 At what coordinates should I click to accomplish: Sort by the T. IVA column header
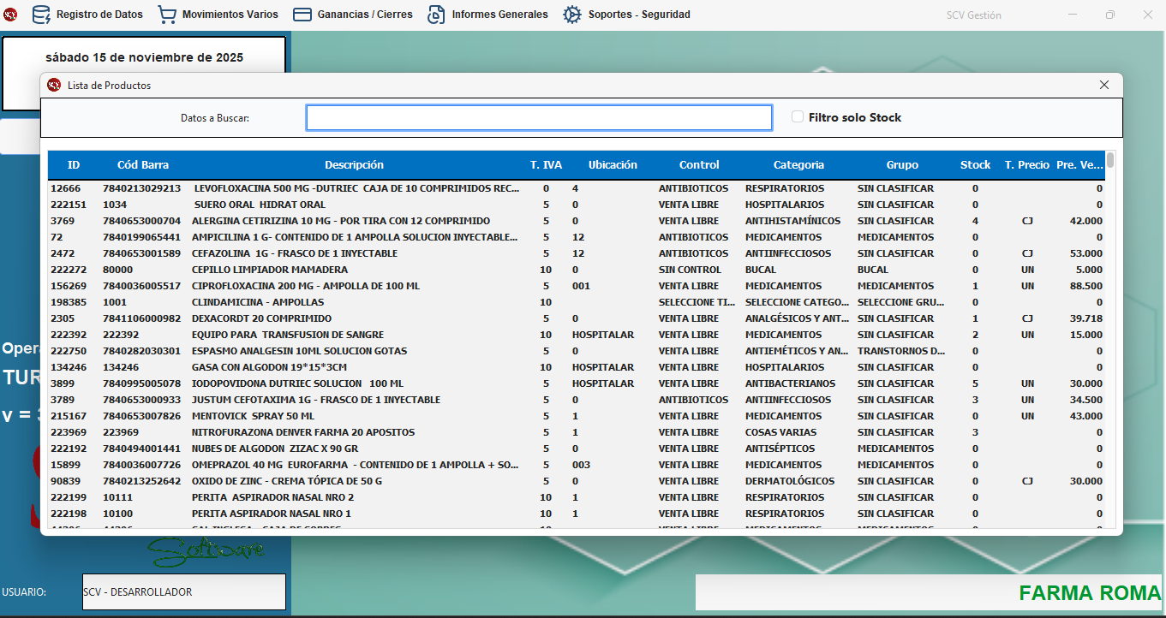coord(546,165)
